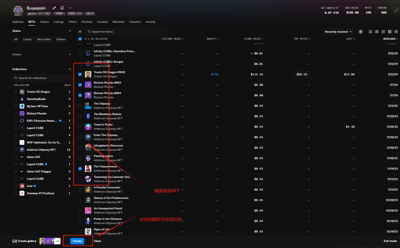Image resolution: width=400 pixels, height=248 pixels.
Task: Open the Portfolio tab
Action: point(87,22)
